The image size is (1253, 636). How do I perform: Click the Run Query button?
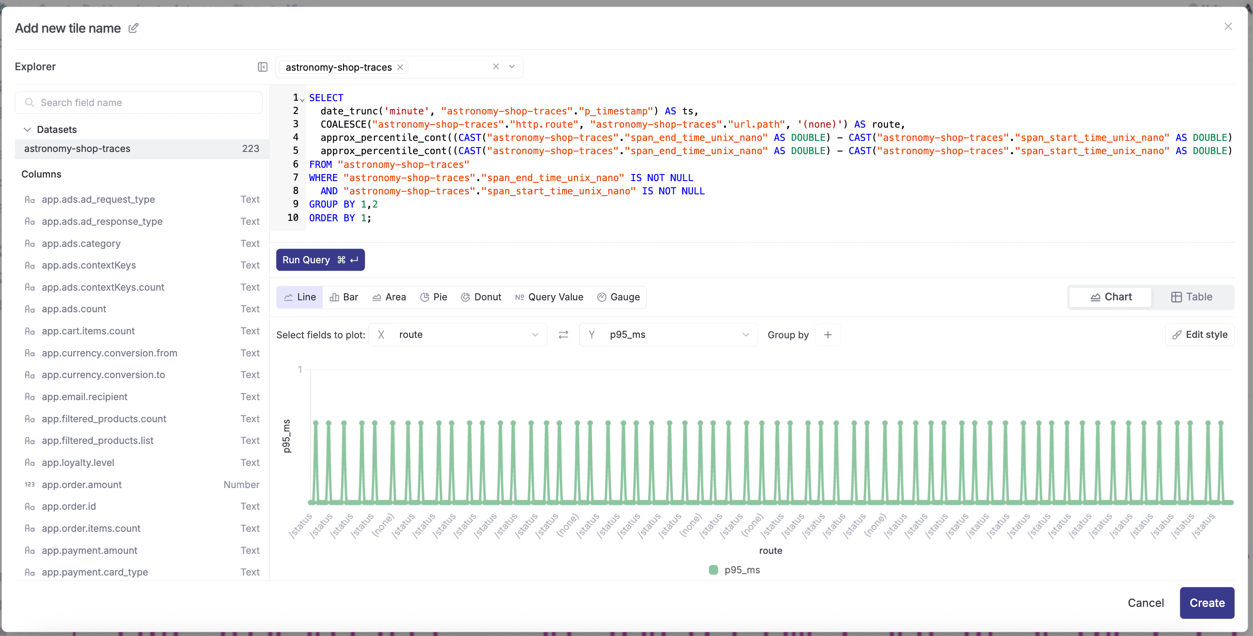(320, 260)
